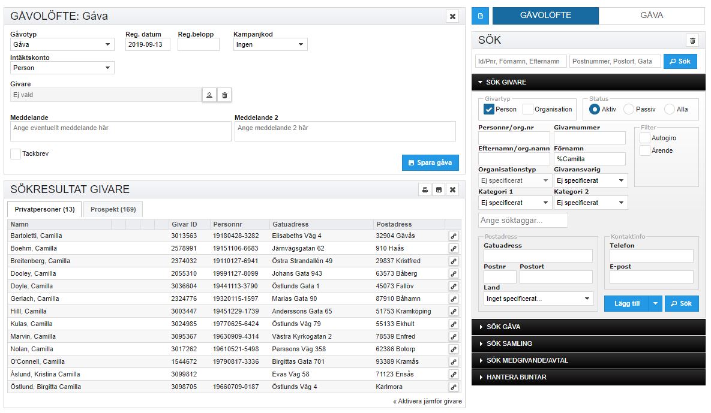Click link icon for Gerlach, Camilla

(454, 299)
